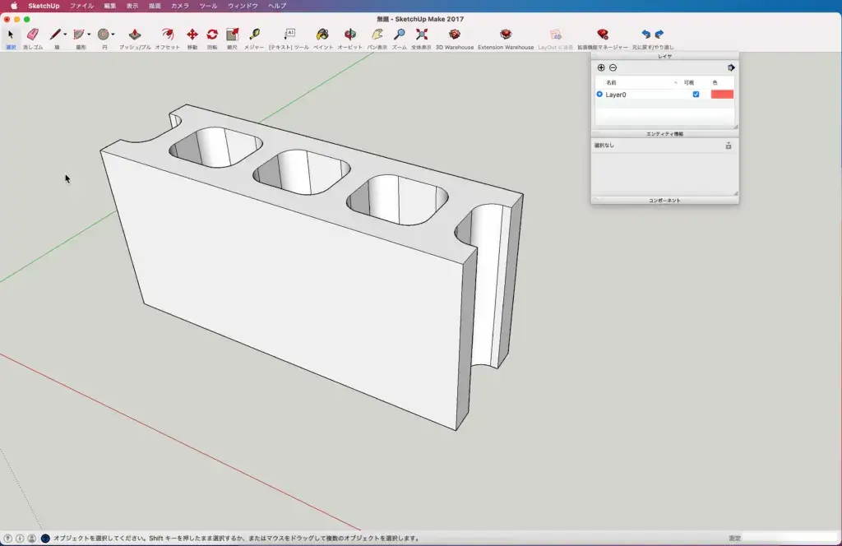This screenshot has height=546, width=842.
Task: Click the help question mark status icon
Action: tap(7, 538)
